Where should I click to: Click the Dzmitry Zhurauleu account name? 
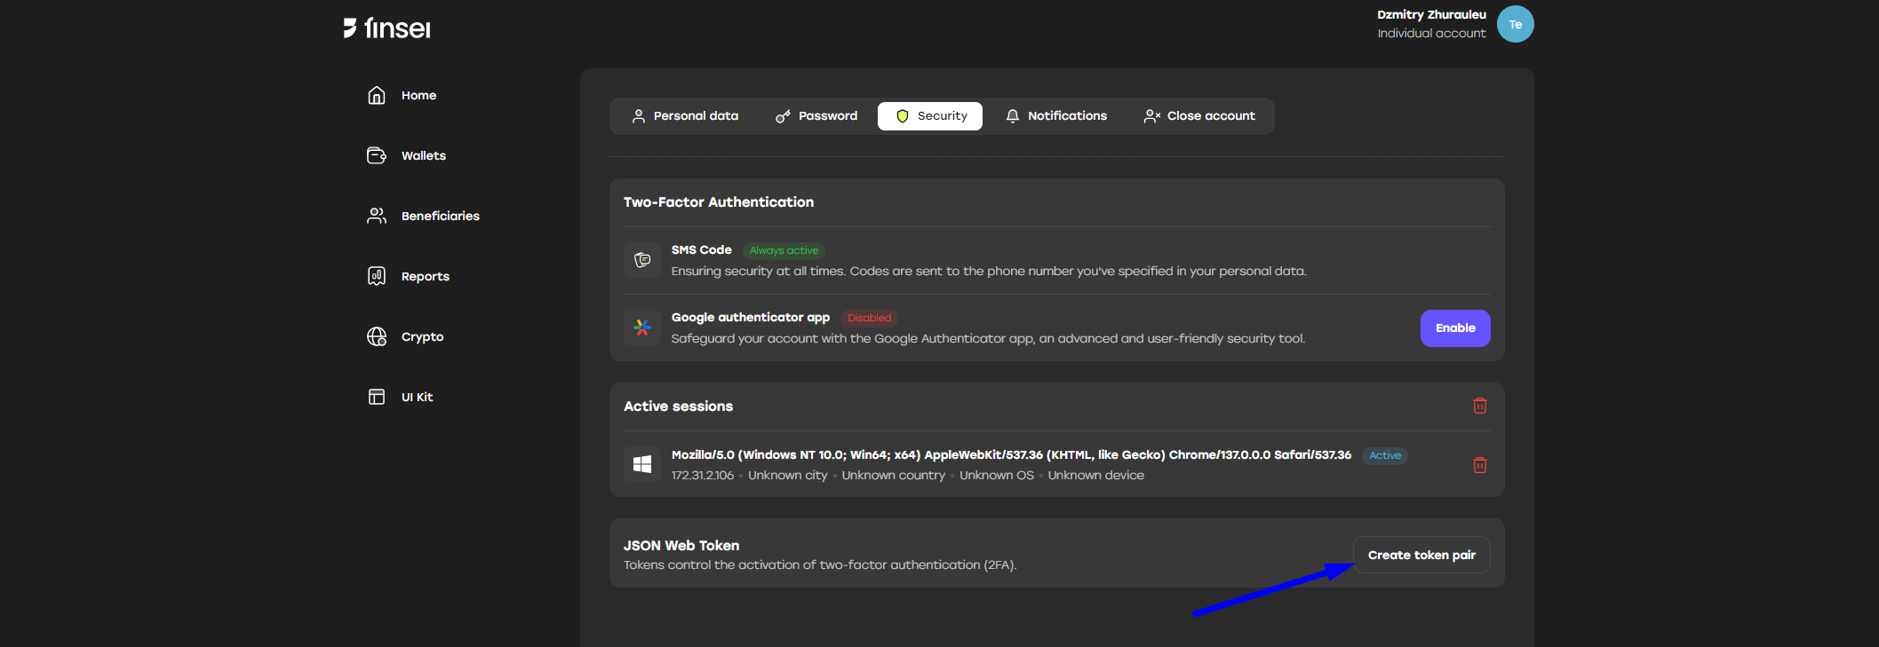(x=1431, y=14)
